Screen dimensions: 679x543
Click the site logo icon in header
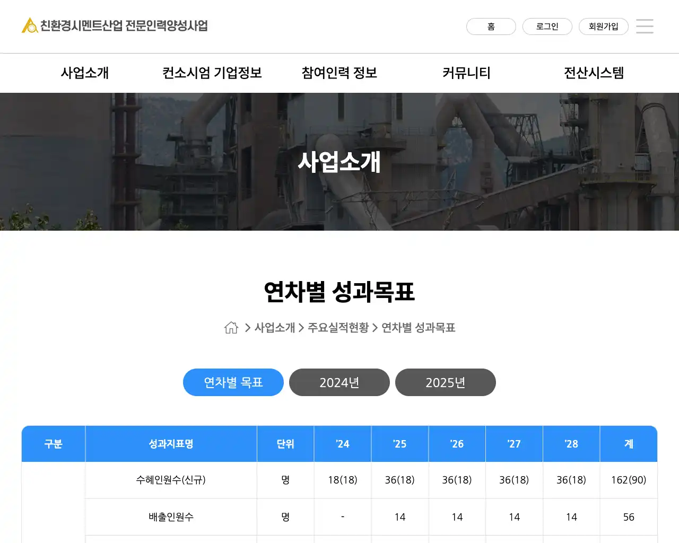29,25
